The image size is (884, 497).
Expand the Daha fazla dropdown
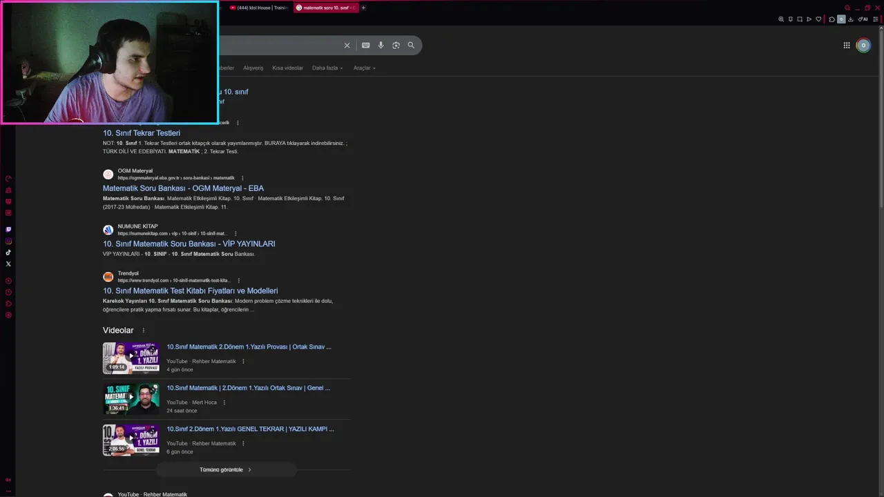coord(327,68)
